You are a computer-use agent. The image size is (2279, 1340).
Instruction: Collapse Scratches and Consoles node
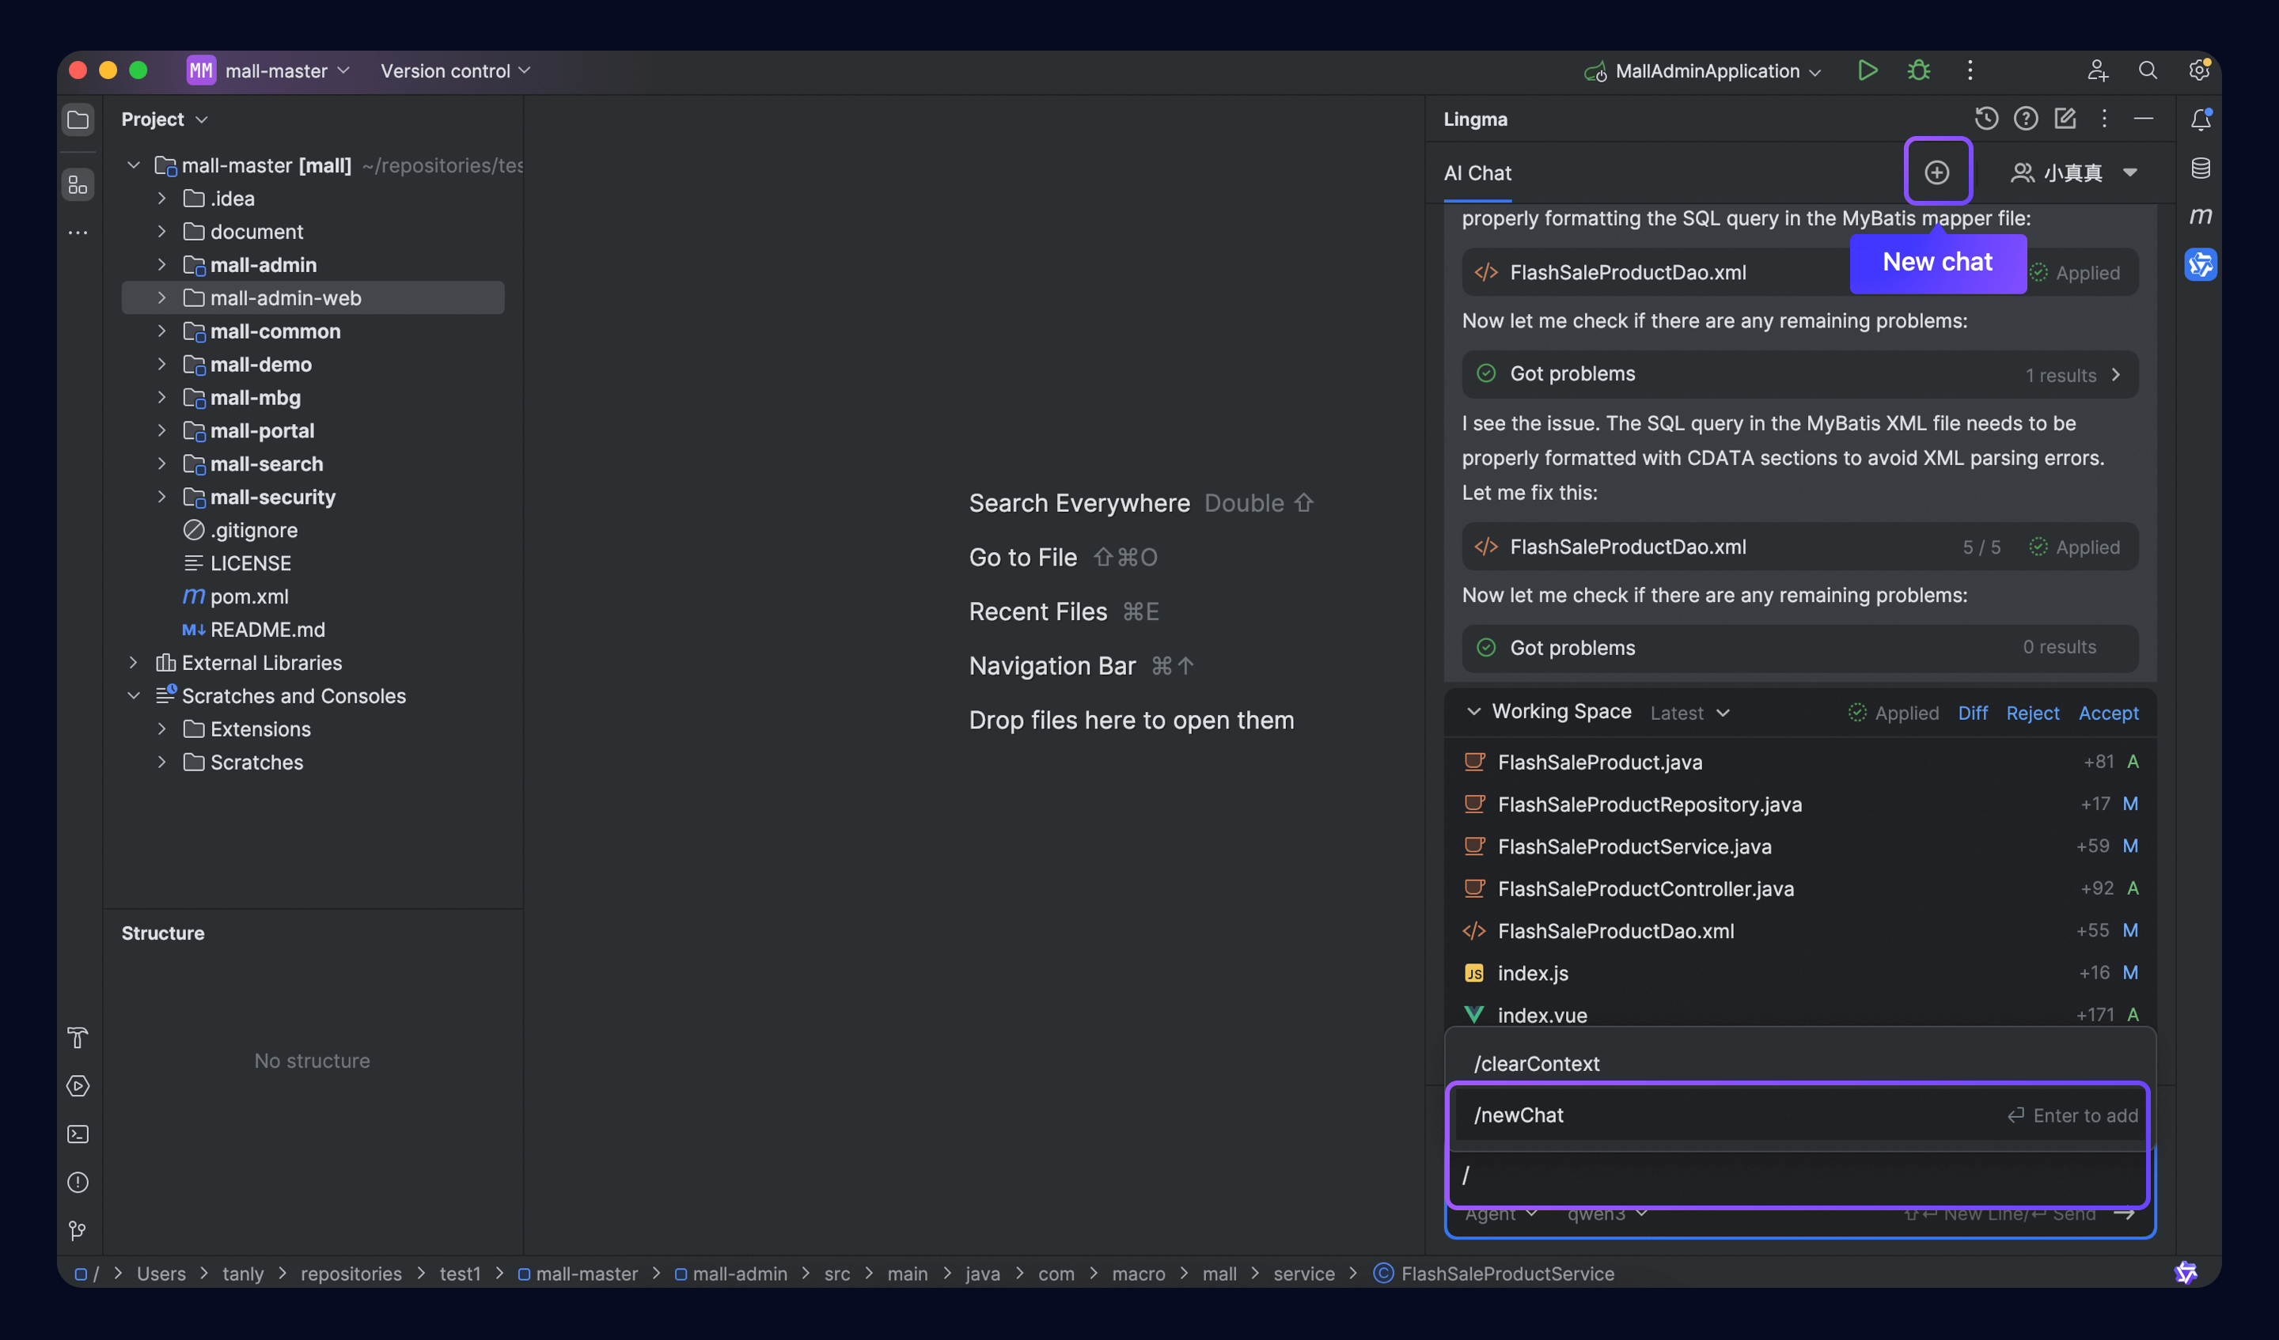coord(134,695)
